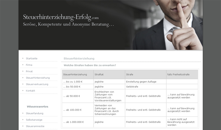Visit the Steueramnestie page
221x130 pixels.
coord(35,126)
